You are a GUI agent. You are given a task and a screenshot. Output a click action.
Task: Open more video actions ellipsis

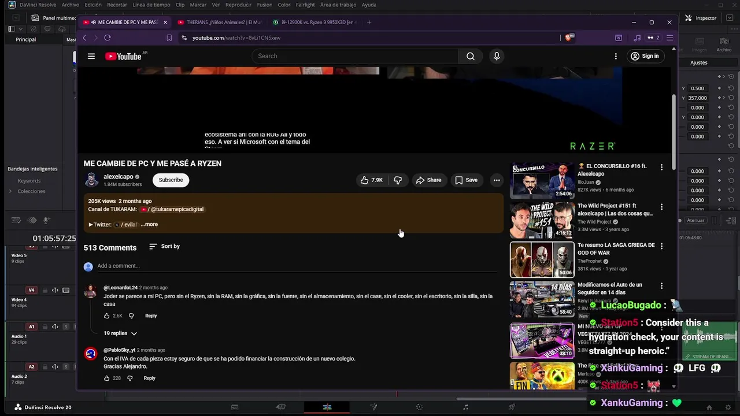[x=497, y=180]
